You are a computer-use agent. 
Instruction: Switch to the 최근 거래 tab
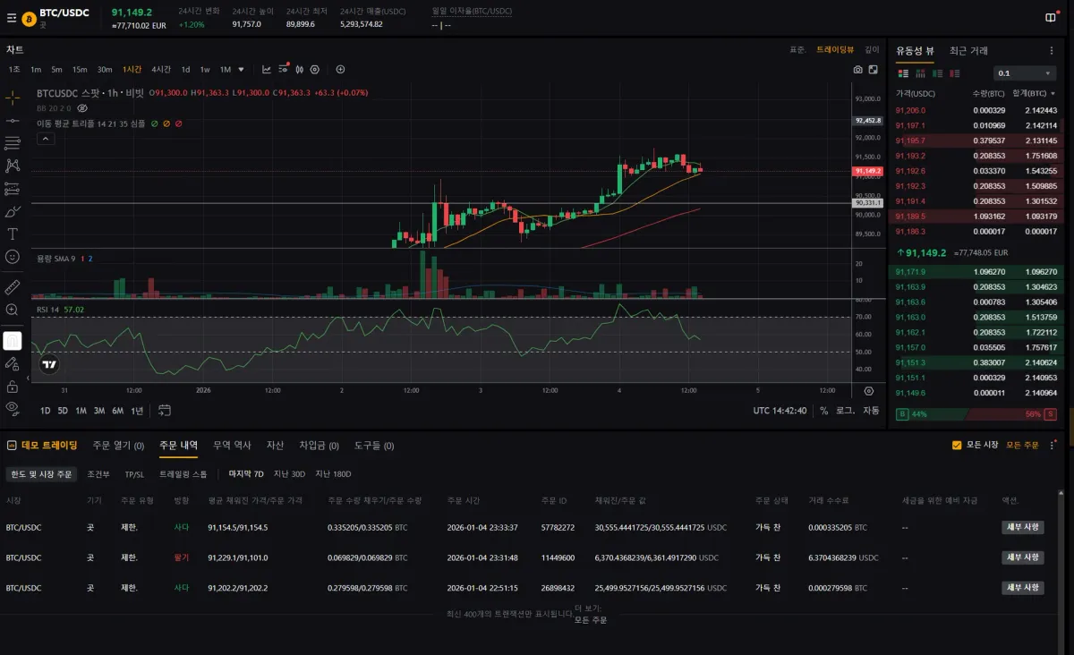pyautogui.click(x=968, y=51)
